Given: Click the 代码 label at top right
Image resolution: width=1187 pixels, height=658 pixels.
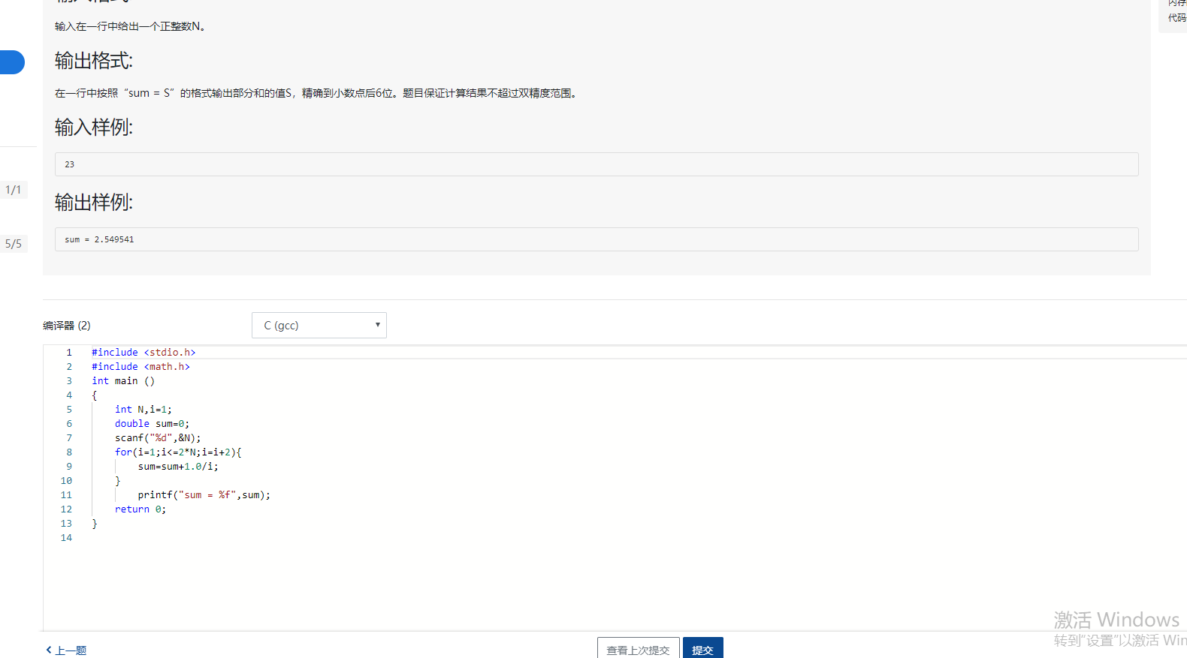Looking at the screenshot, I should 1177,17.
